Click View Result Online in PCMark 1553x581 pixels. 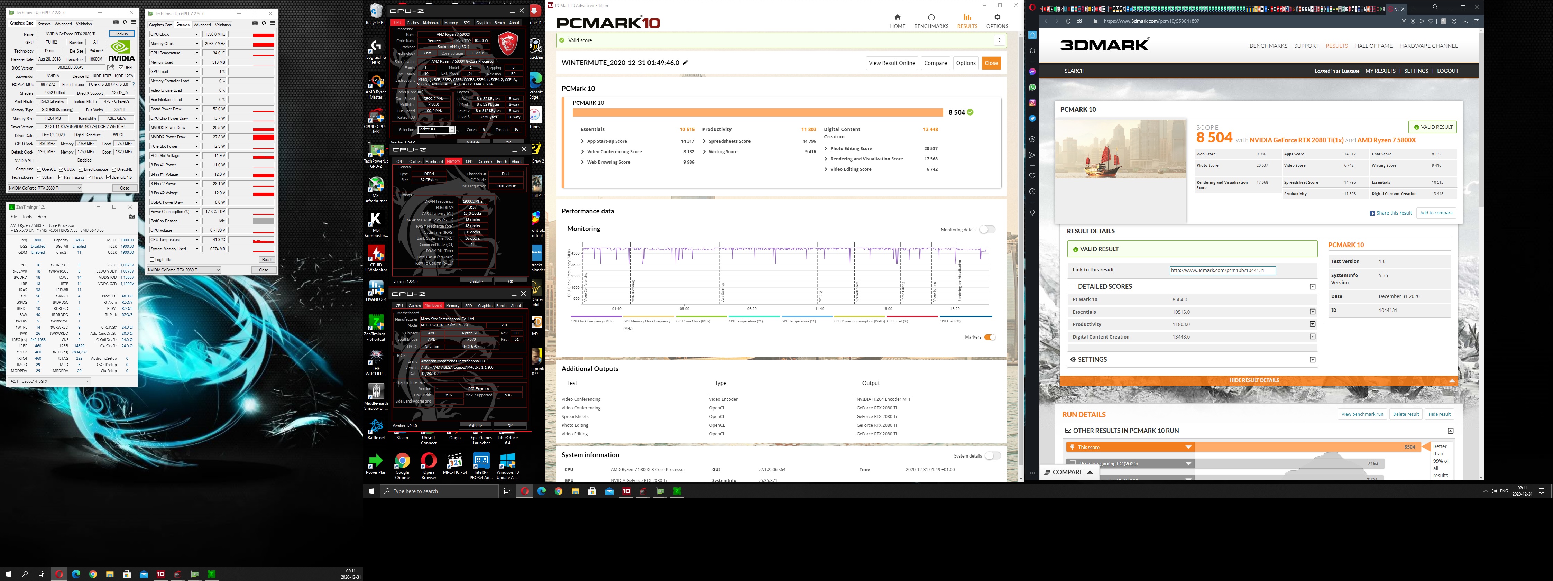(892, 63)
